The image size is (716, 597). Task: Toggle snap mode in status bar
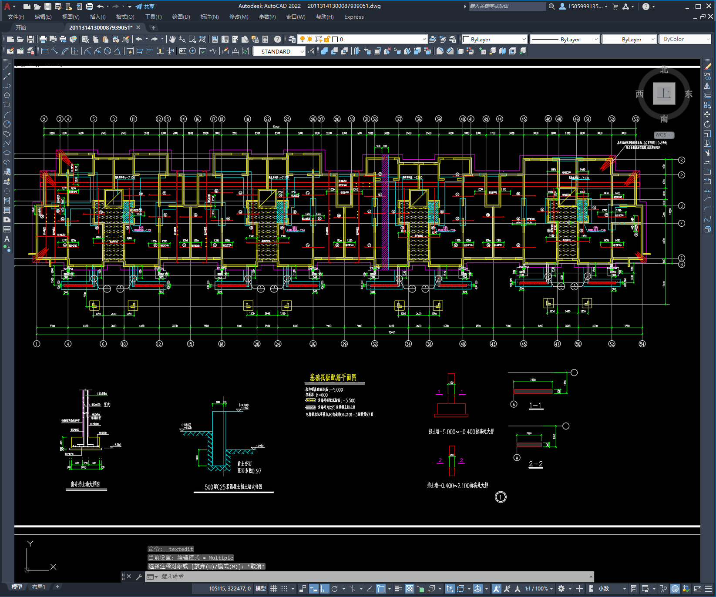pos(284,589)
